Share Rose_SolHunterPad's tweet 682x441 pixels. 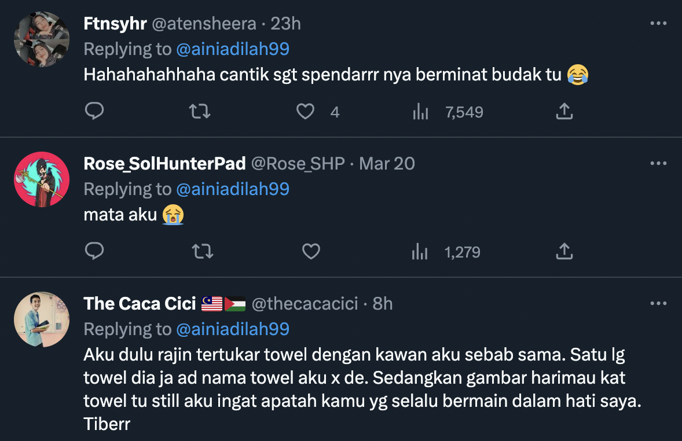[x=564, y=251]
